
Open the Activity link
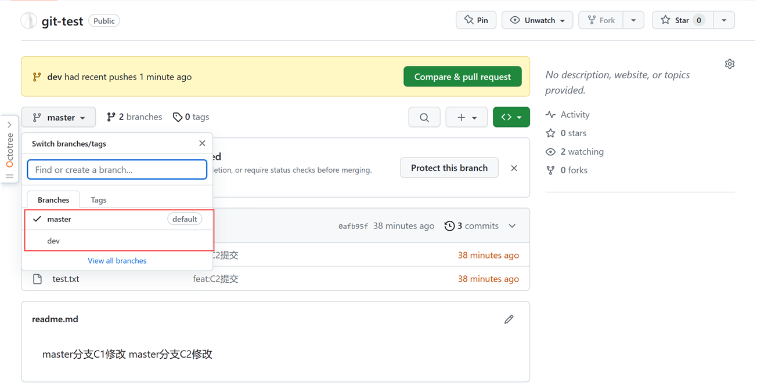[x=574, y=115]
